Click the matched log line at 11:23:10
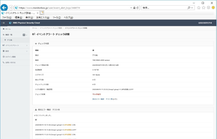The width and height of the screenshot is (217, 139). [x=55, y=135]
